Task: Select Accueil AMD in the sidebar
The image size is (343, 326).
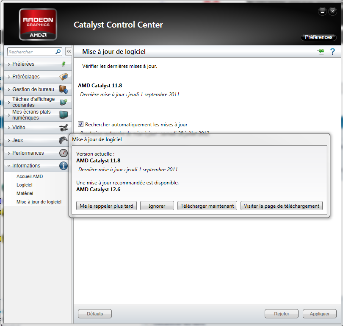Action: 30,176
